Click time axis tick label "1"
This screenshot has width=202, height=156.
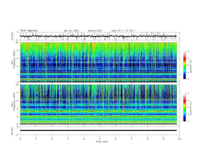click(36, 139)
